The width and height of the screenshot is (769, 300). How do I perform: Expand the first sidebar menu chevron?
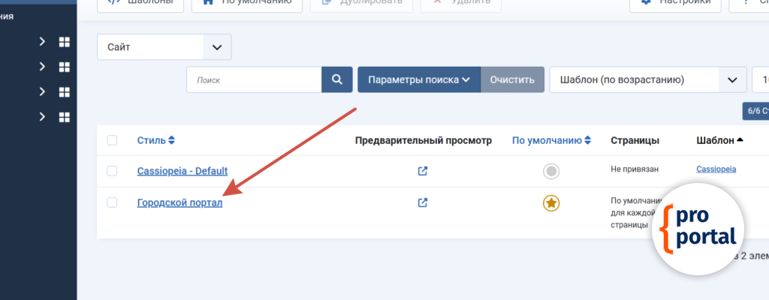43,42
